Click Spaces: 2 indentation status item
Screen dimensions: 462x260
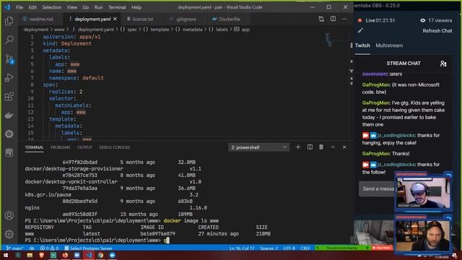click(269, 248)
